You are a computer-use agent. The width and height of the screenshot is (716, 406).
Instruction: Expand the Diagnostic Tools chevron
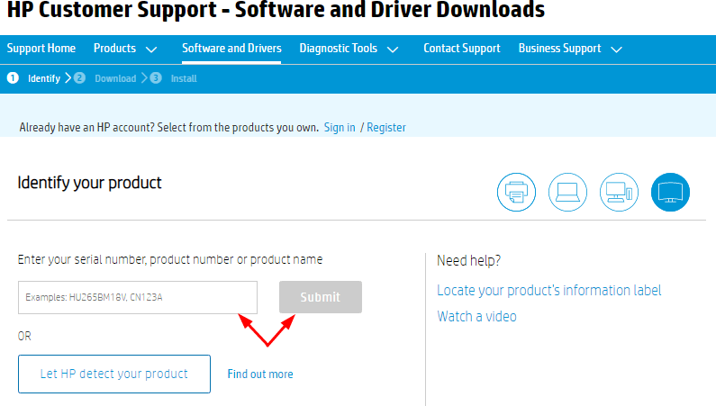coord(393,50)
